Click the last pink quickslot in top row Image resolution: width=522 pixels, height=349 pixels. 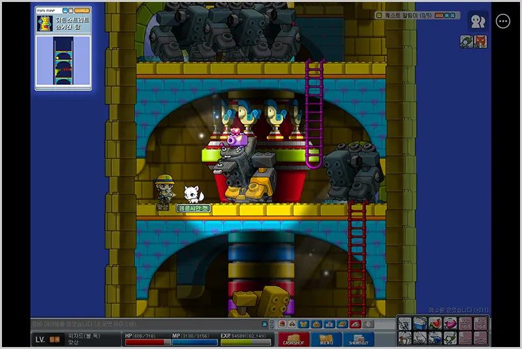(x=480, y=324)
